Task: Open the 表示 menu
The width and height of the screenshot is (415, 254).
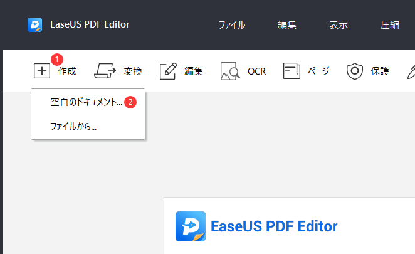Action: tap(339, 25)
